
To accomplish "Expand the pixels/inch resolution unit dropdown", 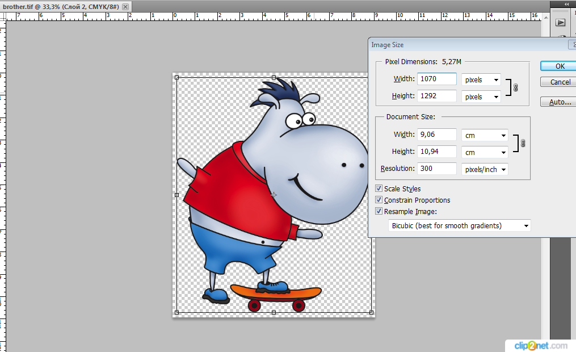I will [484, 169].
